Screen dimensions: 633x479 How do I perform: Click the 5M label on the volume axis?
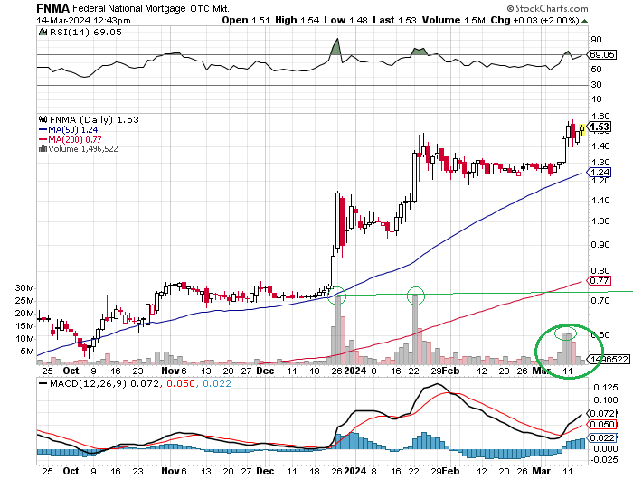click(27, 352)
